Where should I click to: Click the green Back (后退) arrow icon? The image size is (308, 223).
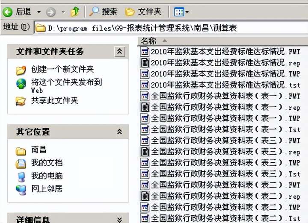[7, 12]
